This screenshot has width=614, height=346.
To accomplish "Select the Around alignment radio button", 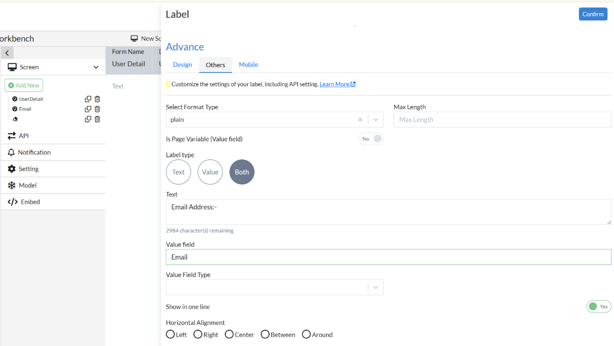I will (306, 334).
